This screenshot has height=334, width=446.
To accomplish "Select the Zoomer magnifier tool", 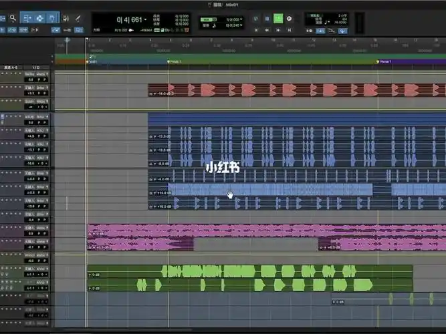I will pos(13,19).
